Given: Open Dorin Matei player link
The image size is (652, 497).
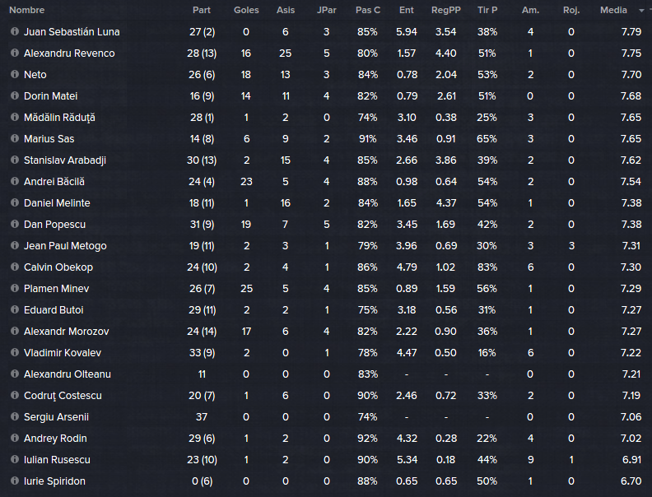Looking at the screenshot, I should pyautogui.click(x=50, y=96).
